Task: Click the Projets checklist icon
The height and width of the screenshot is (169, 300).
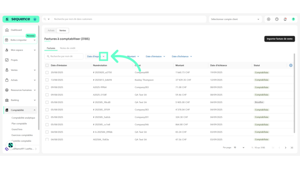Action: 7,60
